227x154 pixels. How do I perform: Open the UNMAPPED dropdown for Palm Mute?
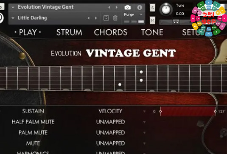click(144, 133)
